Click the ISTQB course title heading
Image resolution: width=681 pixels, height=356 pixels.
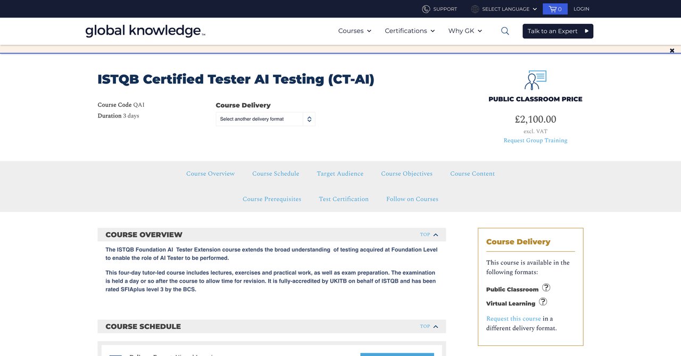click(236, 79)
